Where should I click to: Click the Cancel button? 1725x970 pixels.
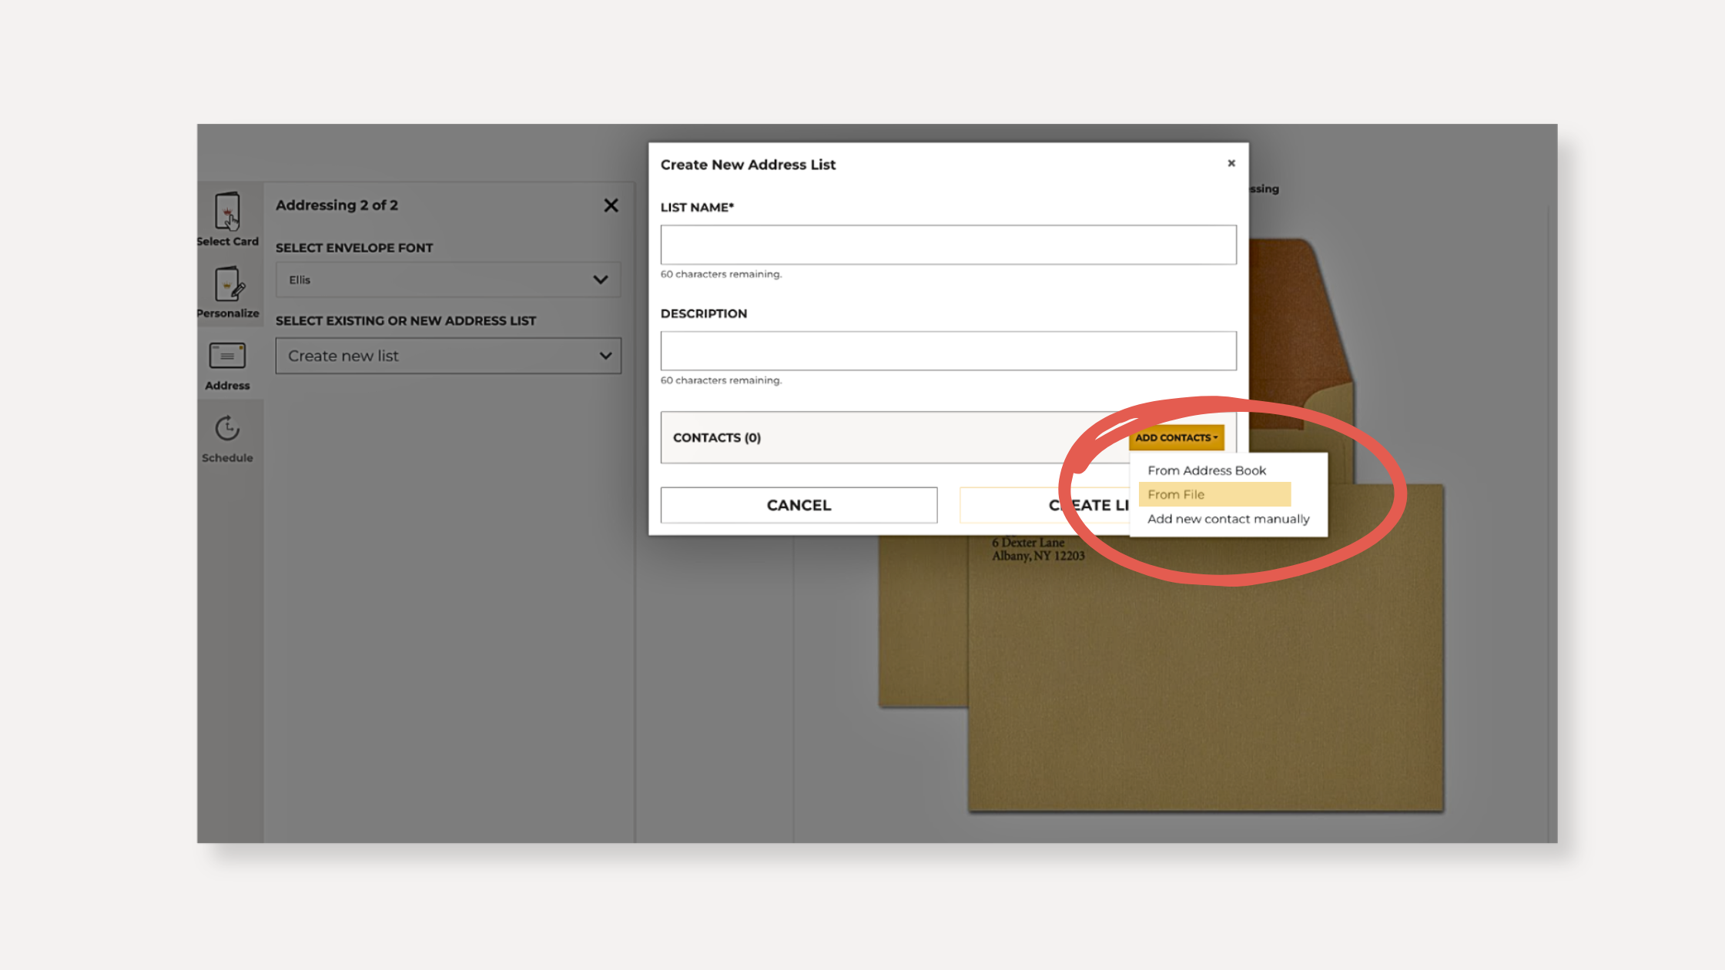coord(799,505)
